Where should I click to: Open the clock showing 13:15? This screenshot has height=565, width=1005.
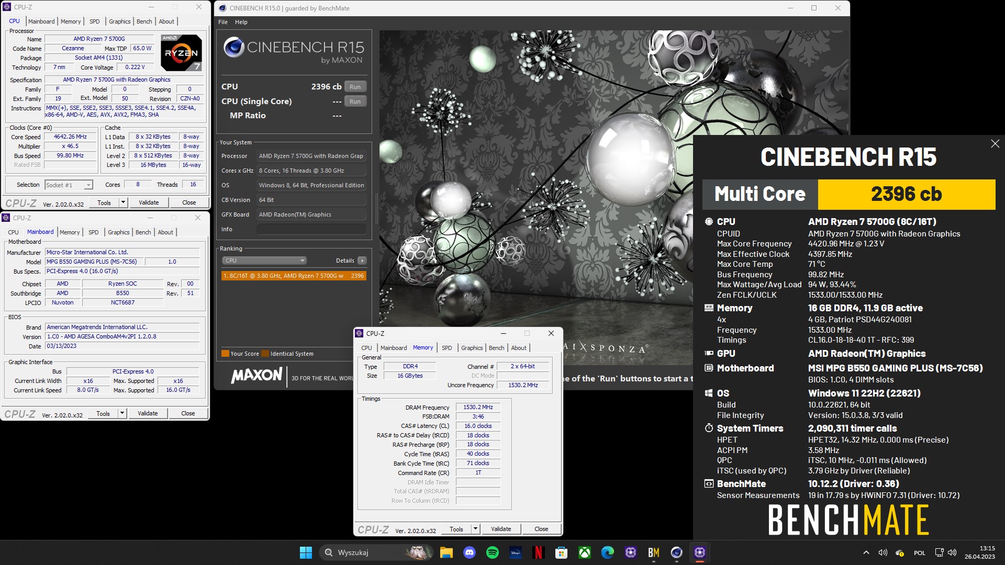coord(980,552)
